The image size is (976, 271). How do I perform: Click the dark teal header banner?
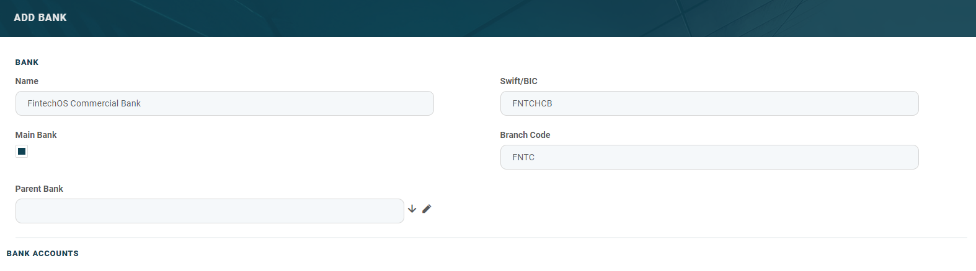click(496, 17)
